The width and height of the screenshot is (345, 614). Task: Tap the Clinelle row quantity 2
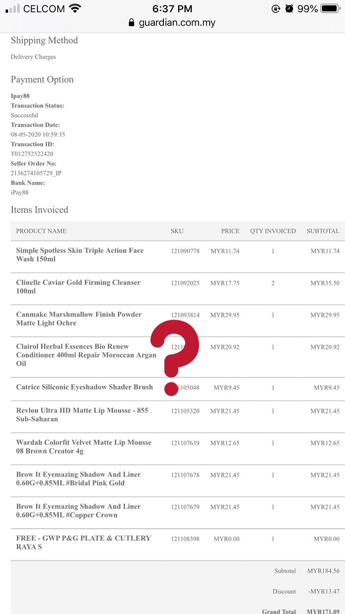click(x=273, y=283)
